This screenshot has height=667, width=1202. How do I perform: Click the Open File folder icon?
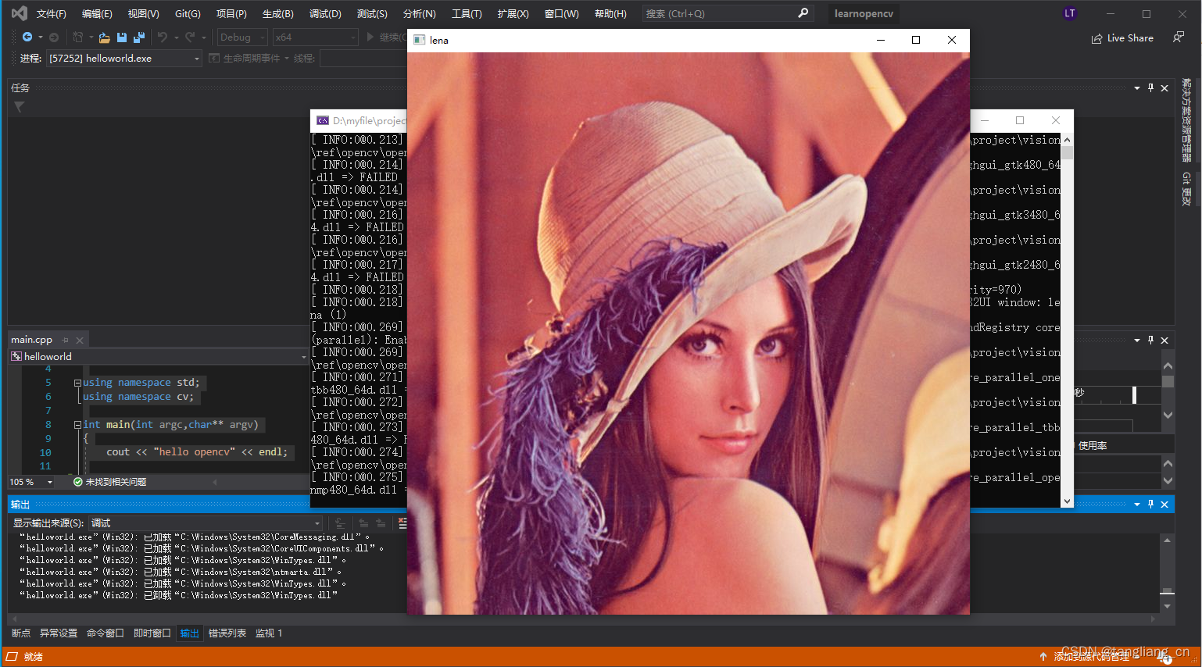[105, 37]
